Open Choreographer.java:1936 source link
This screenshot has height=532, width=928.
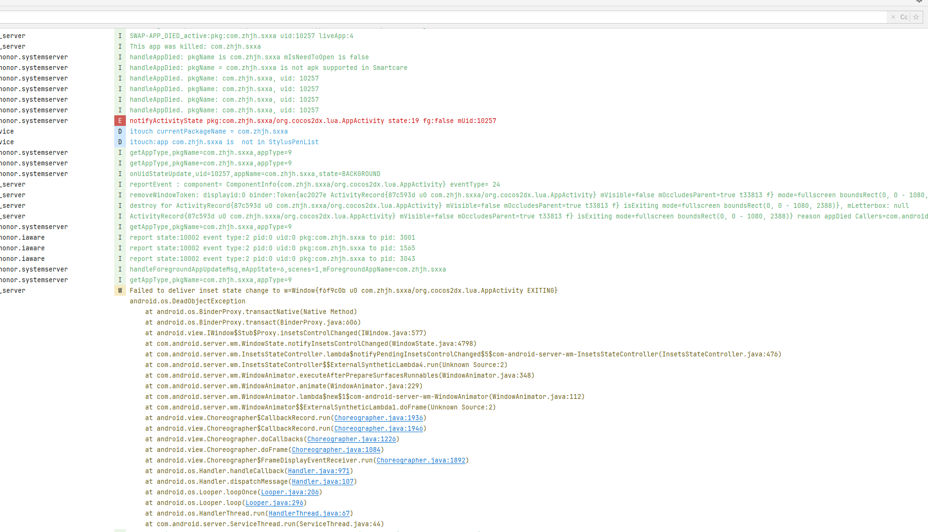tap(379, 418)
